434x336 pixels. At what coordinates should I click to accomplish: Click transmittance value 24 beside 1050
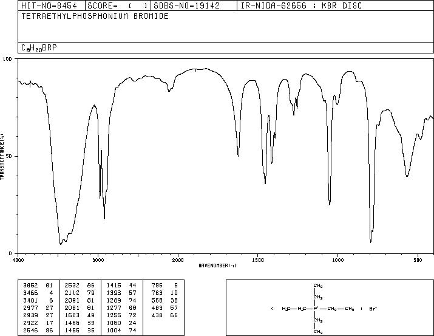[132, 323]
